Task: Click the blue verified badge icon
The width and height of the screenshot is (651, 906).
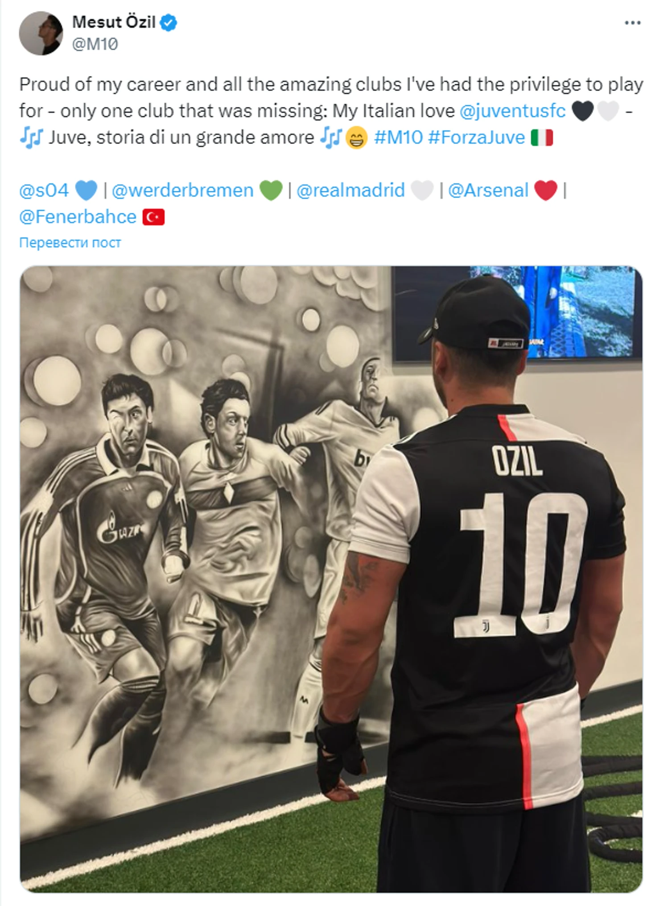Action: click(x=169, y=22)
